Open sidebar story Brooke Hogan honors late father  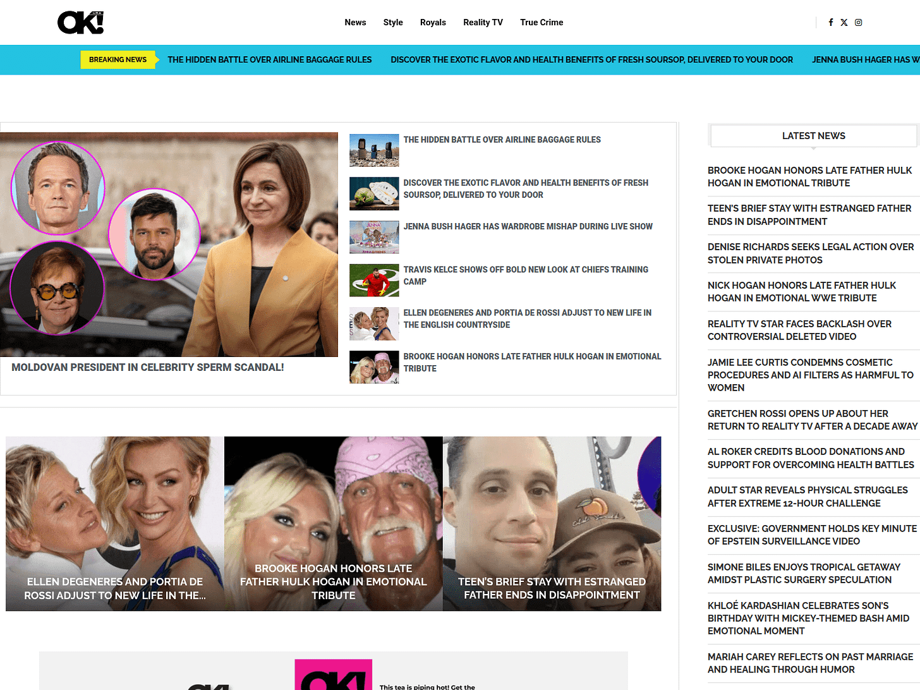(809, 176)
